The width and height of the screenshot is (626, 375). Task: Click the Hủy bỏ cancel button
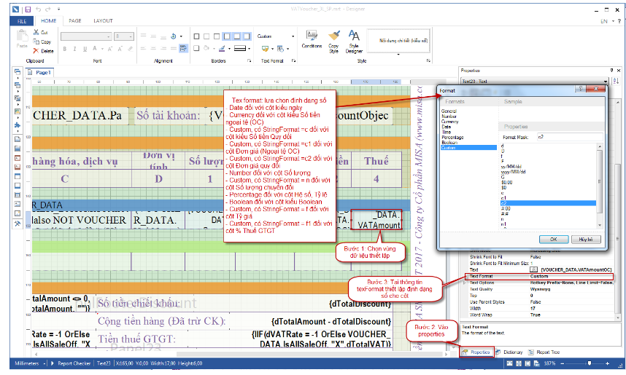586,238
